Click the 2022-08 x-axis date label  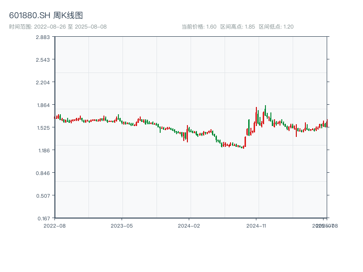tap(54, 225)
